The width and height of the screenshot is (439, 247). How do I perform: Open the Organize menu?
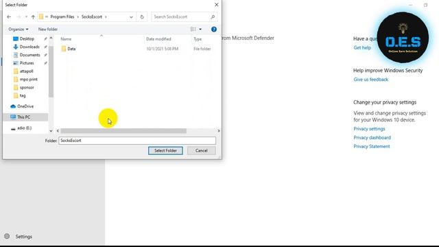pos(19,29)
